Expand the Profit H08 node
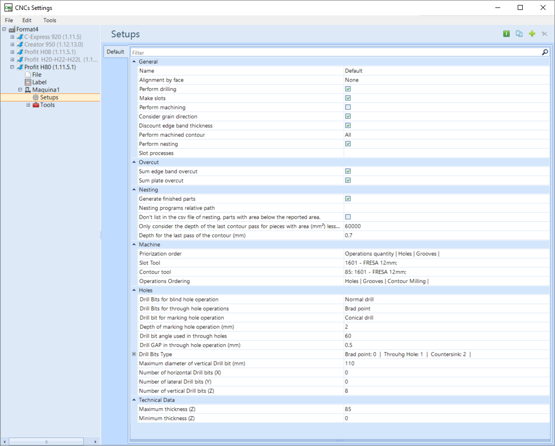Viewport: 555px width, 446px height. [12, 52]
